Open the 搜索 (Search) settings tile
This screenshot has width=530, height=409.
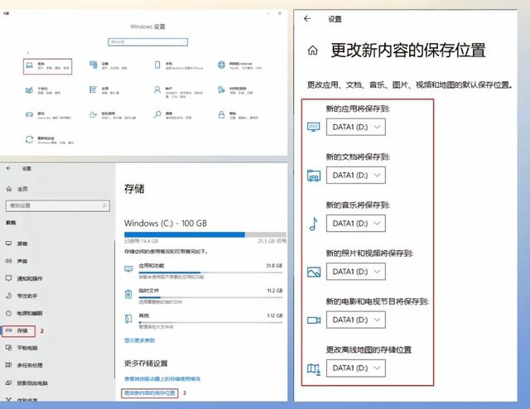[x=173, y=116]
